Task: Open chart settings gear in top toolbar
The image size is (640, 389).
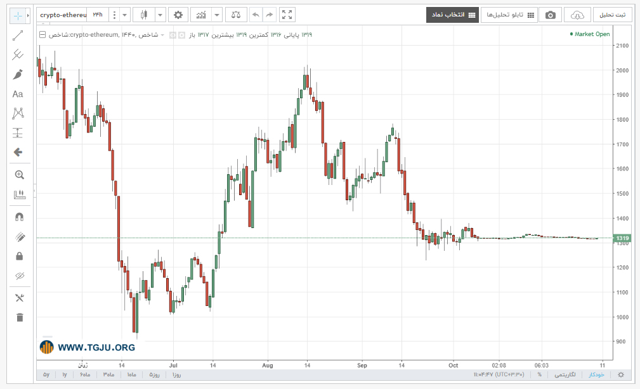Action: [178, 15]
